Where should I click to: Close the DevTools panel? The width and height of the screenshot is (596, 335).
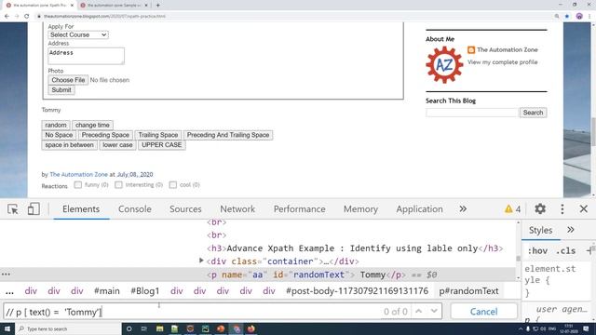coord(584,208)
